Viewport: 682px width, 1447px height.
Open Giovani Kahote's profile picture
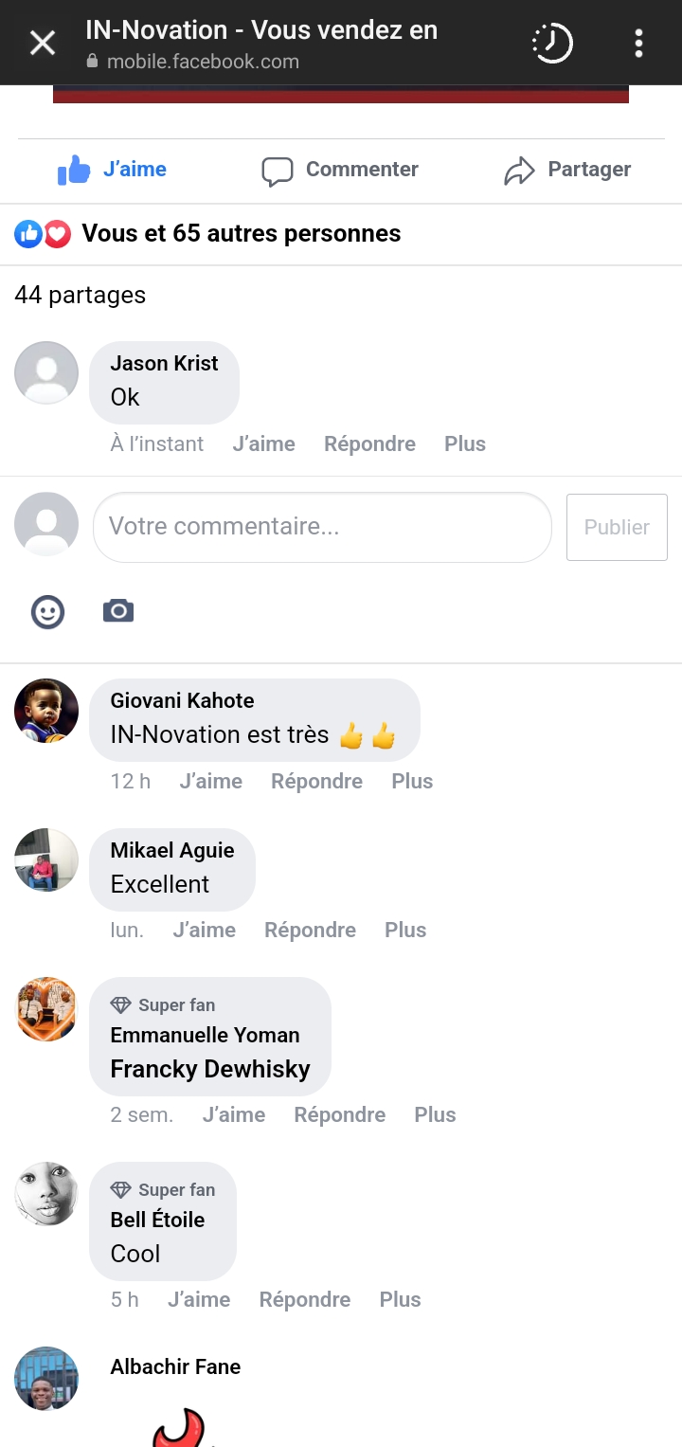(x=46, y=711)
